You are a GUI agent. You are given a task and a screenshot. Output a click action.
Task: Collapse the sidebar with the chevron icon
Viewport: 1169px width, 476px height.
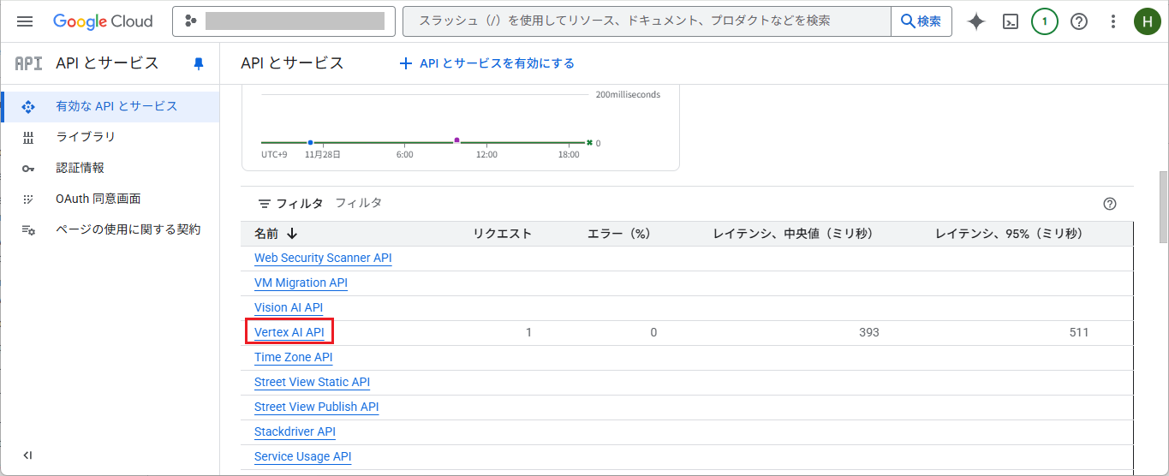[x=27, y=455]
